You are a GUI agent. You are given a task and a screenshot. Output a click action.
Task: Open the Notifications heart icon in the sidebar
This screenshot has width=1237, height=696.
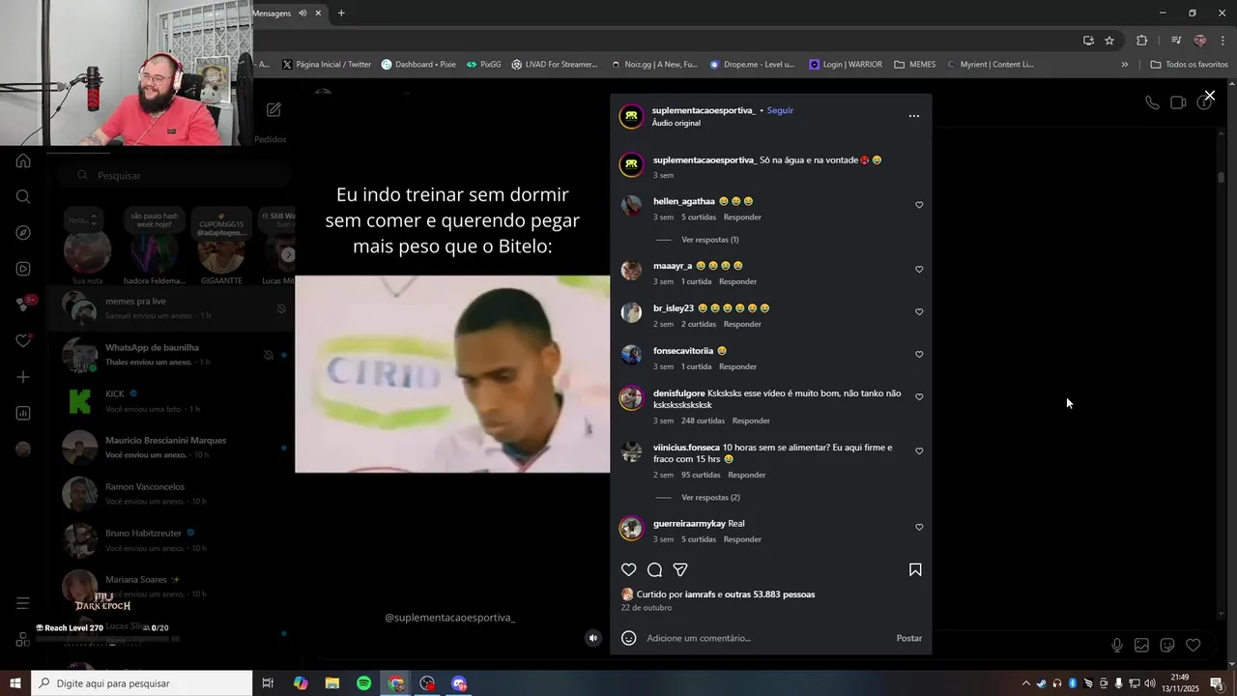(23, 341)
